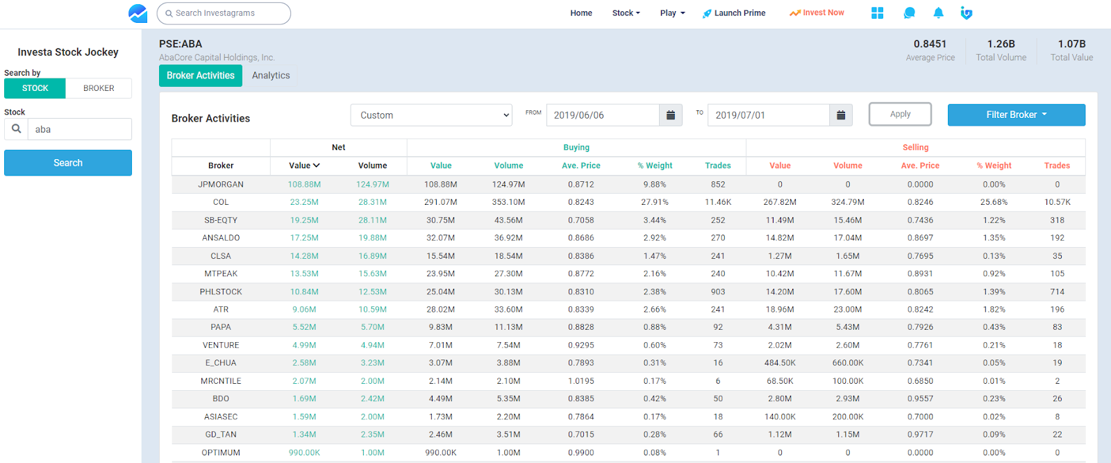Click the Stock input field containing aba
Viewport: 1111px width, 463px height.
[79, 130]
